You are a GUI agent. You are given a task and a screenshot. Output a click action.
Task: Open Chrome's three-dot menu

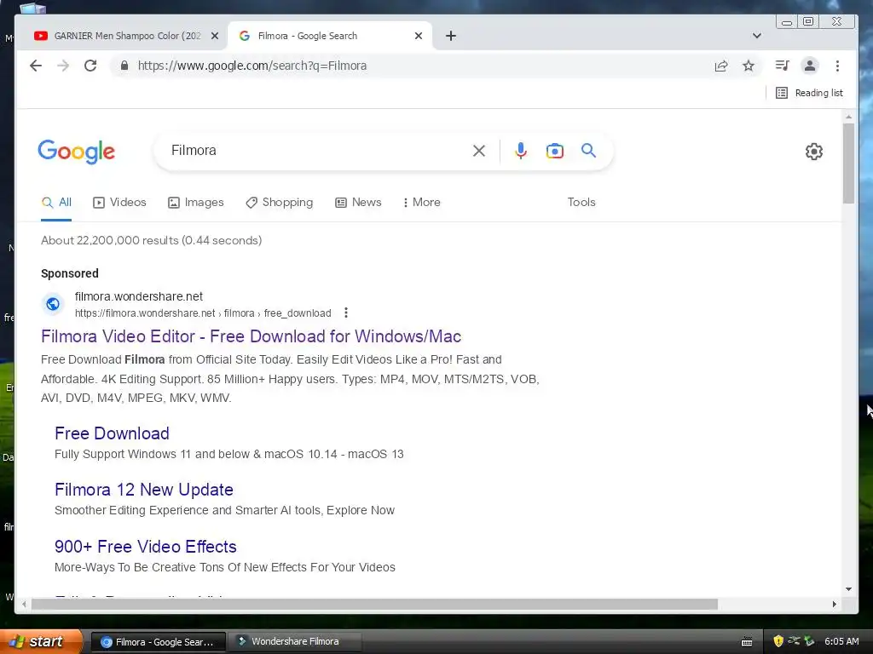pyautogui.click(x=837, y=66)
